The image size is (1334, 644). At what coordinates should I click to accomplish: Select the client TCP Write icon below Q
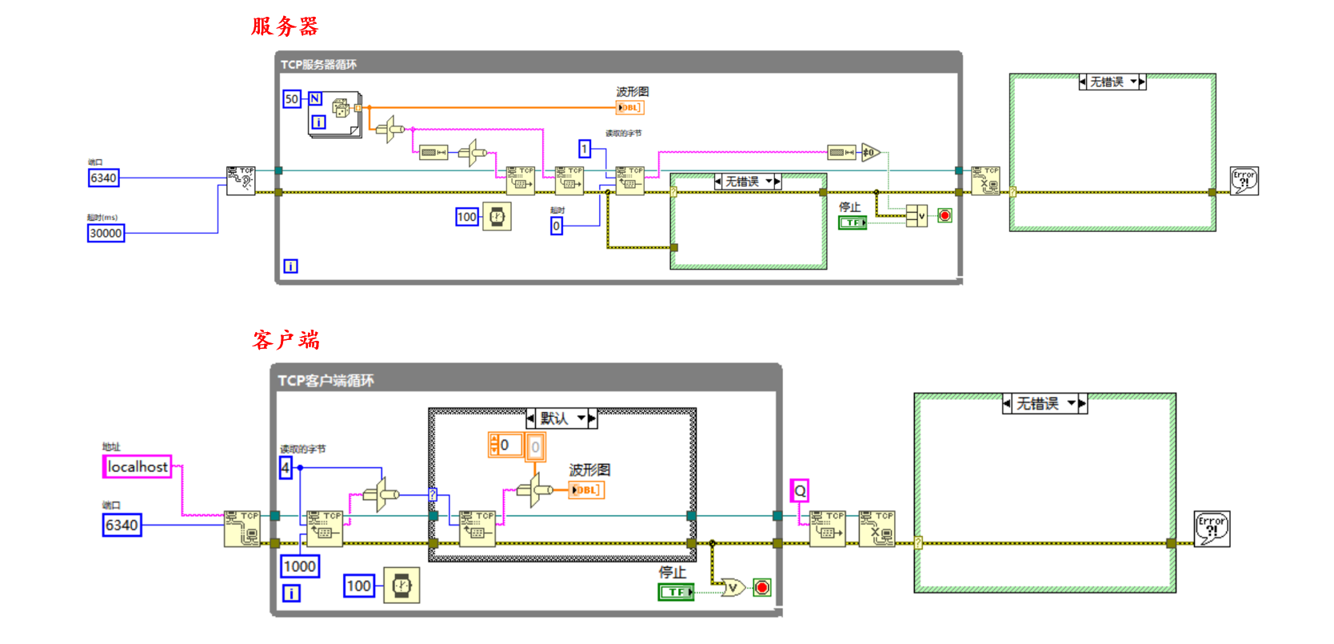coord(828,529)
